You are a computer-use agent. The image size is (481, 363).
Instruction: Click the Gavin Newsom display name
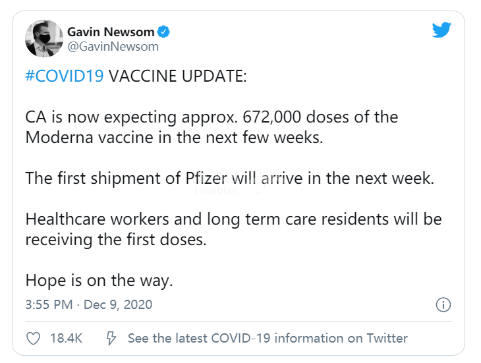coord(111,32)
